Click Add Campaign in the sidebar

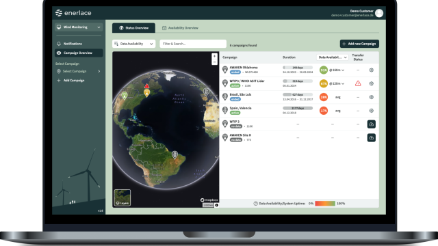coord(70,81)
